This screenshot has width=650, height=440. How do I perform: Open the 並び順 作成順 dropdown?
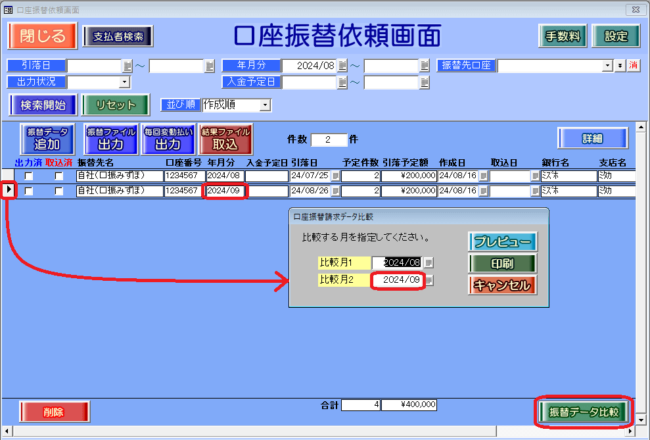[264, 105]
